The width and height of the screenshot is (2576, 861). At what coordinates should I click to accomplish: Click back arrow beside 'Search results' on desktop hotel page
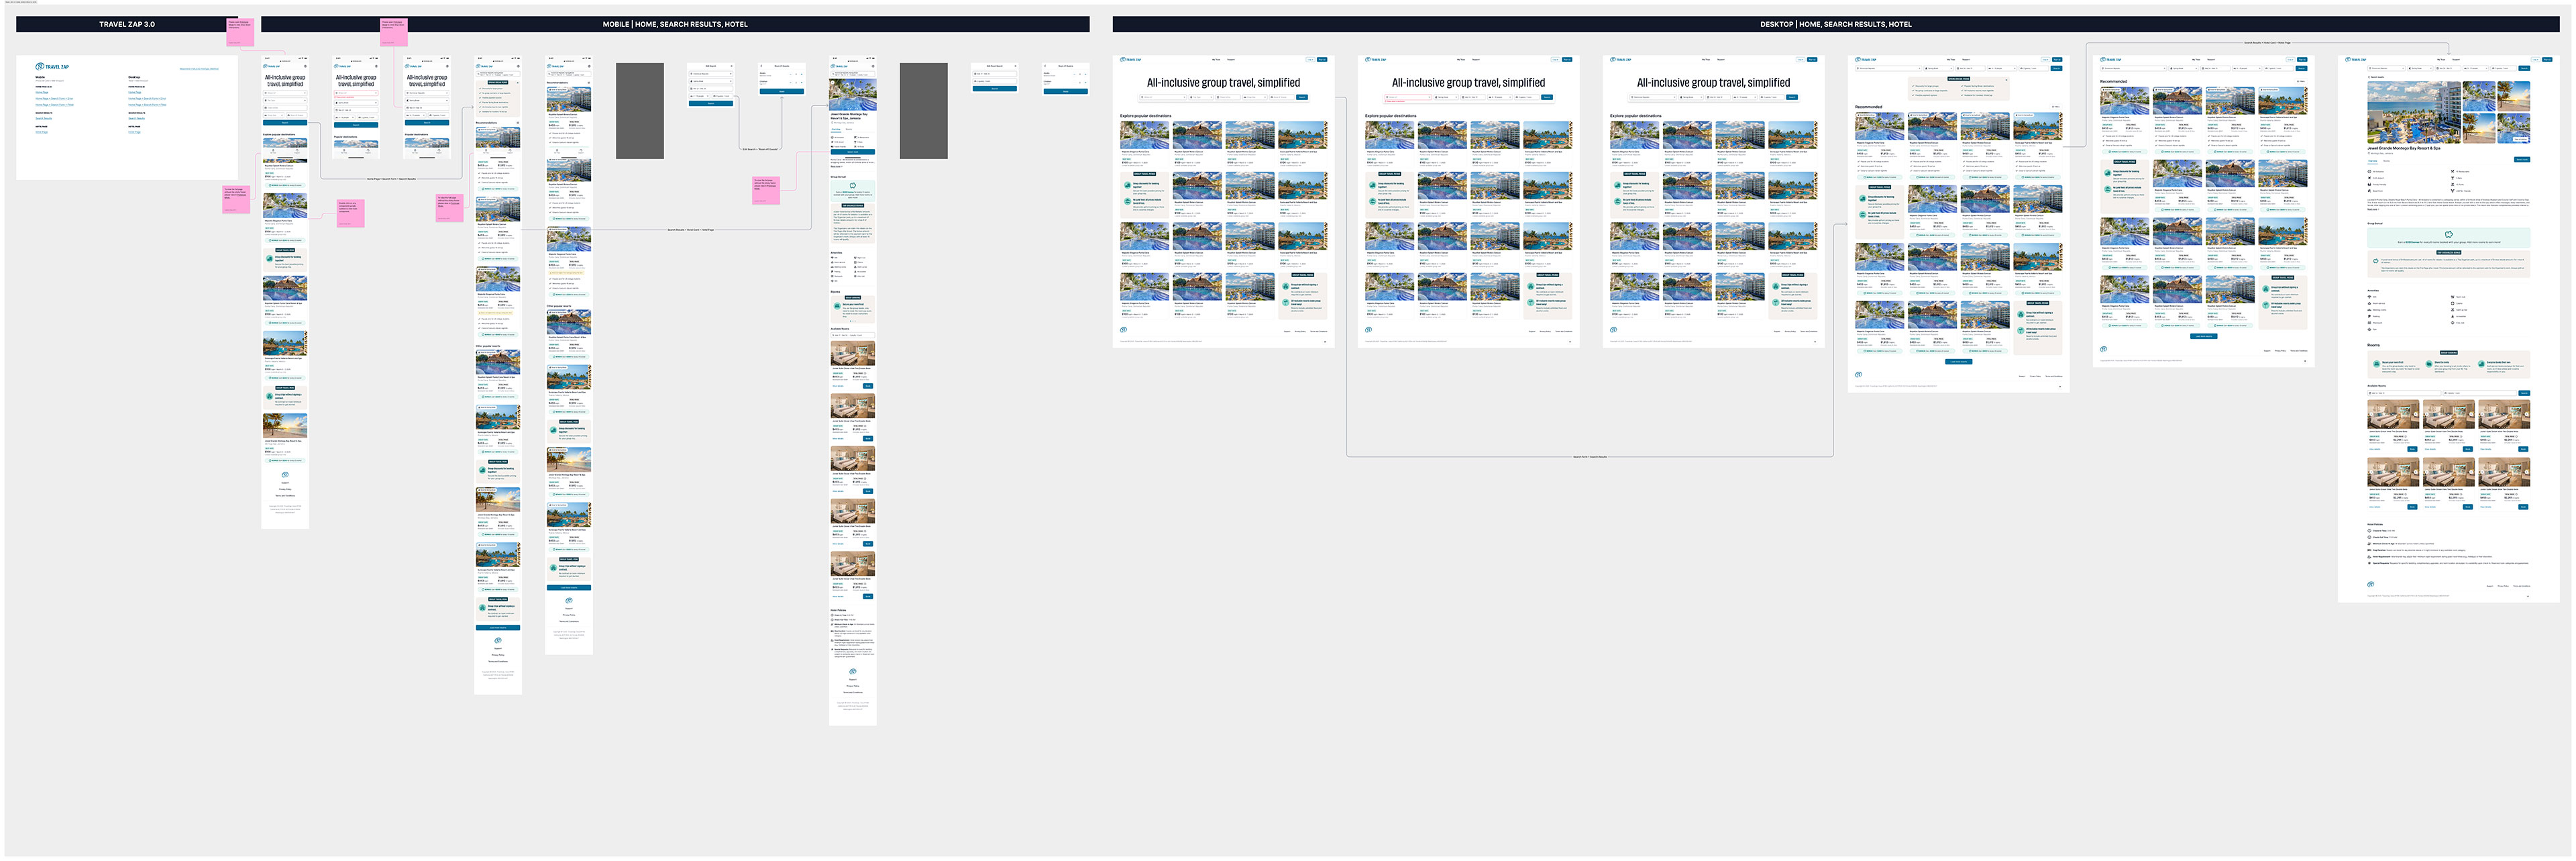coord(2369,76)
